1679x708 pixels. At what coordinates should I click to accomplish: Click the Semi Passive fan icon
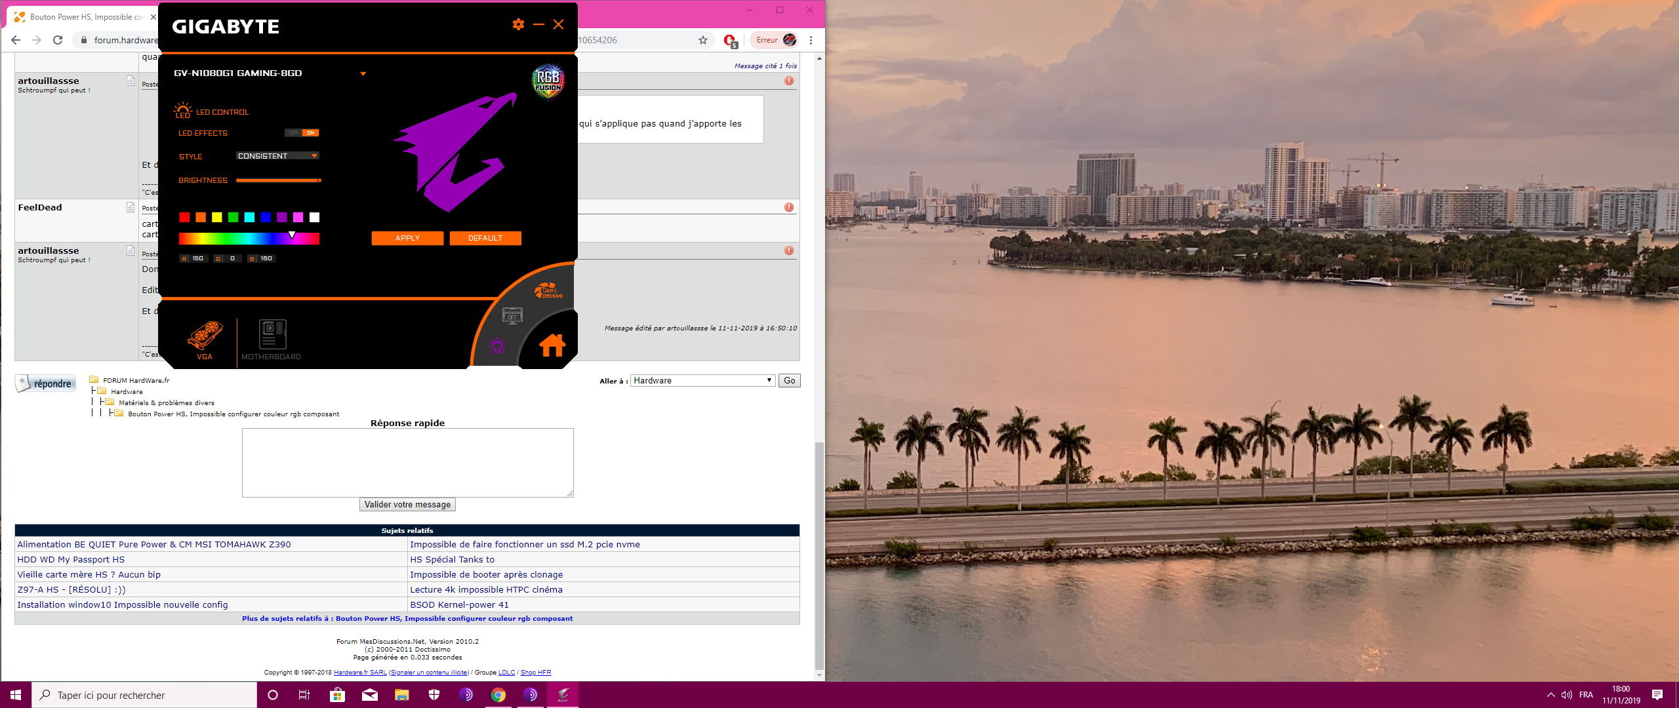pos(548,291)
